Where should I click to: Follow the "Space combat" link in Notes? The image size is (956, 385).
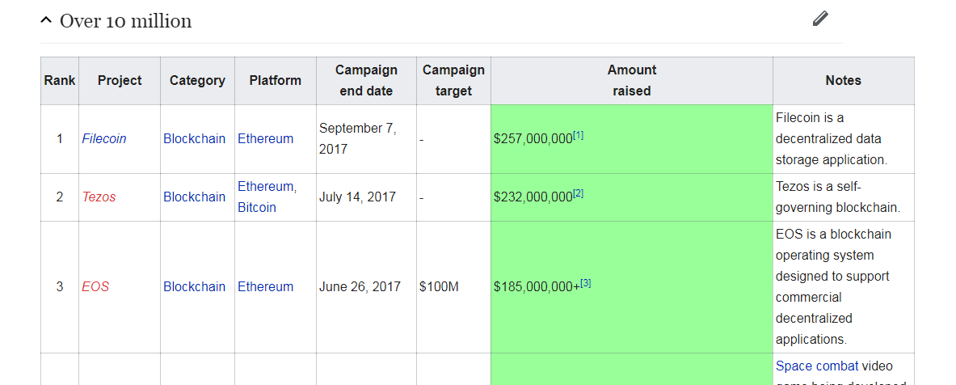(817, 366)
